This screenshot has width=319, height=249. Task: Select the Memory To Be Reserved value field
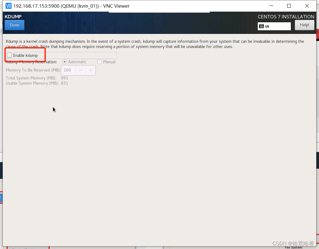(68, 70)
